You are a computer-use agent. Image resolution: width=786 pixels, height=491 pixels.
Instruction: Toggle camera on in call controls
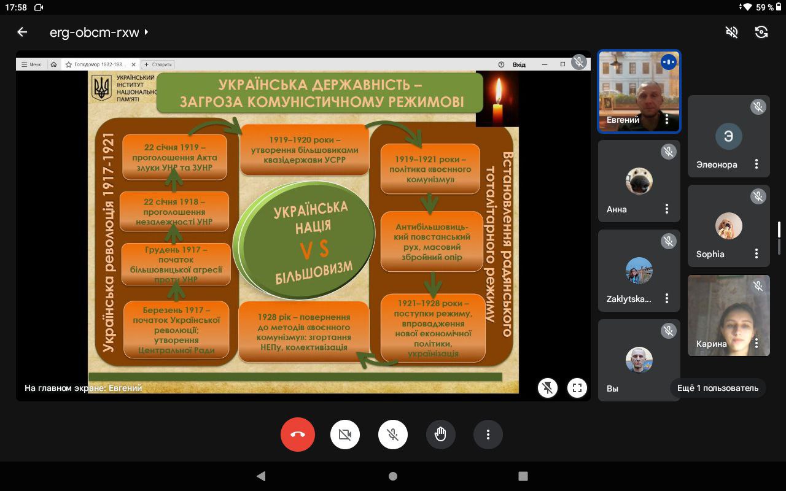[x=345, y=435]
